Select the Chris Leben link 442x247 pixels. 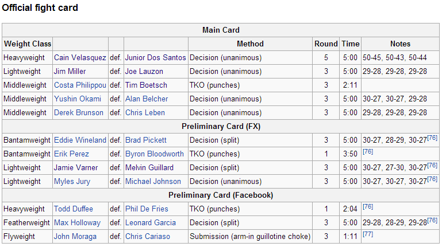(x=145, y=113)
